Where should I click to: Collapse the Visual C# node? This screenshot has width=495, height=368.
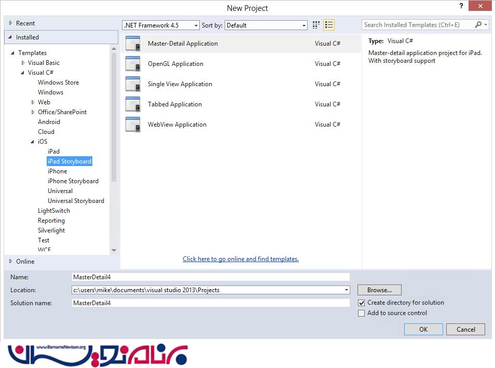[x=22, y=73]
